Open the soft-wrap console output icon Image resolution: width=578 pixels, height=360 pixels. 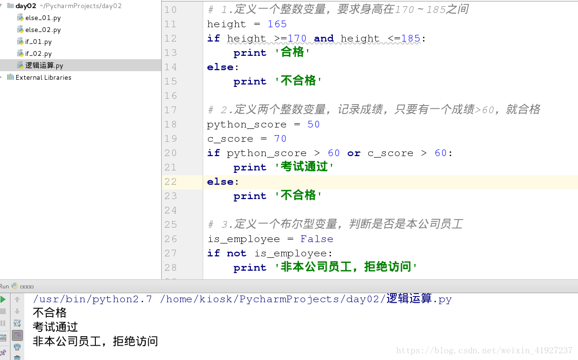pos(18,323)
